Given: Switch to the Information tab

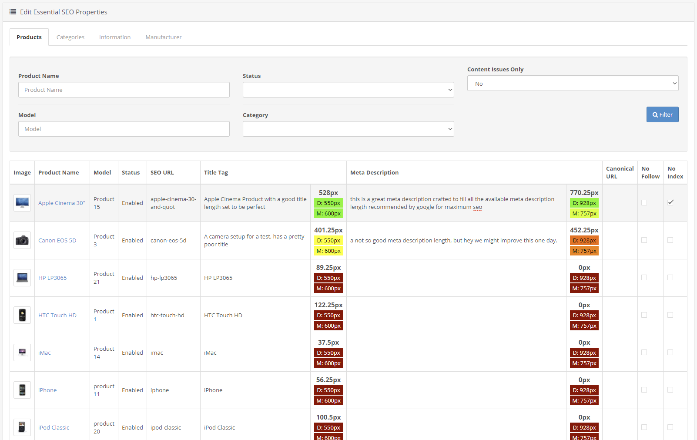Looking at the screenshot, I should [115, 37].
